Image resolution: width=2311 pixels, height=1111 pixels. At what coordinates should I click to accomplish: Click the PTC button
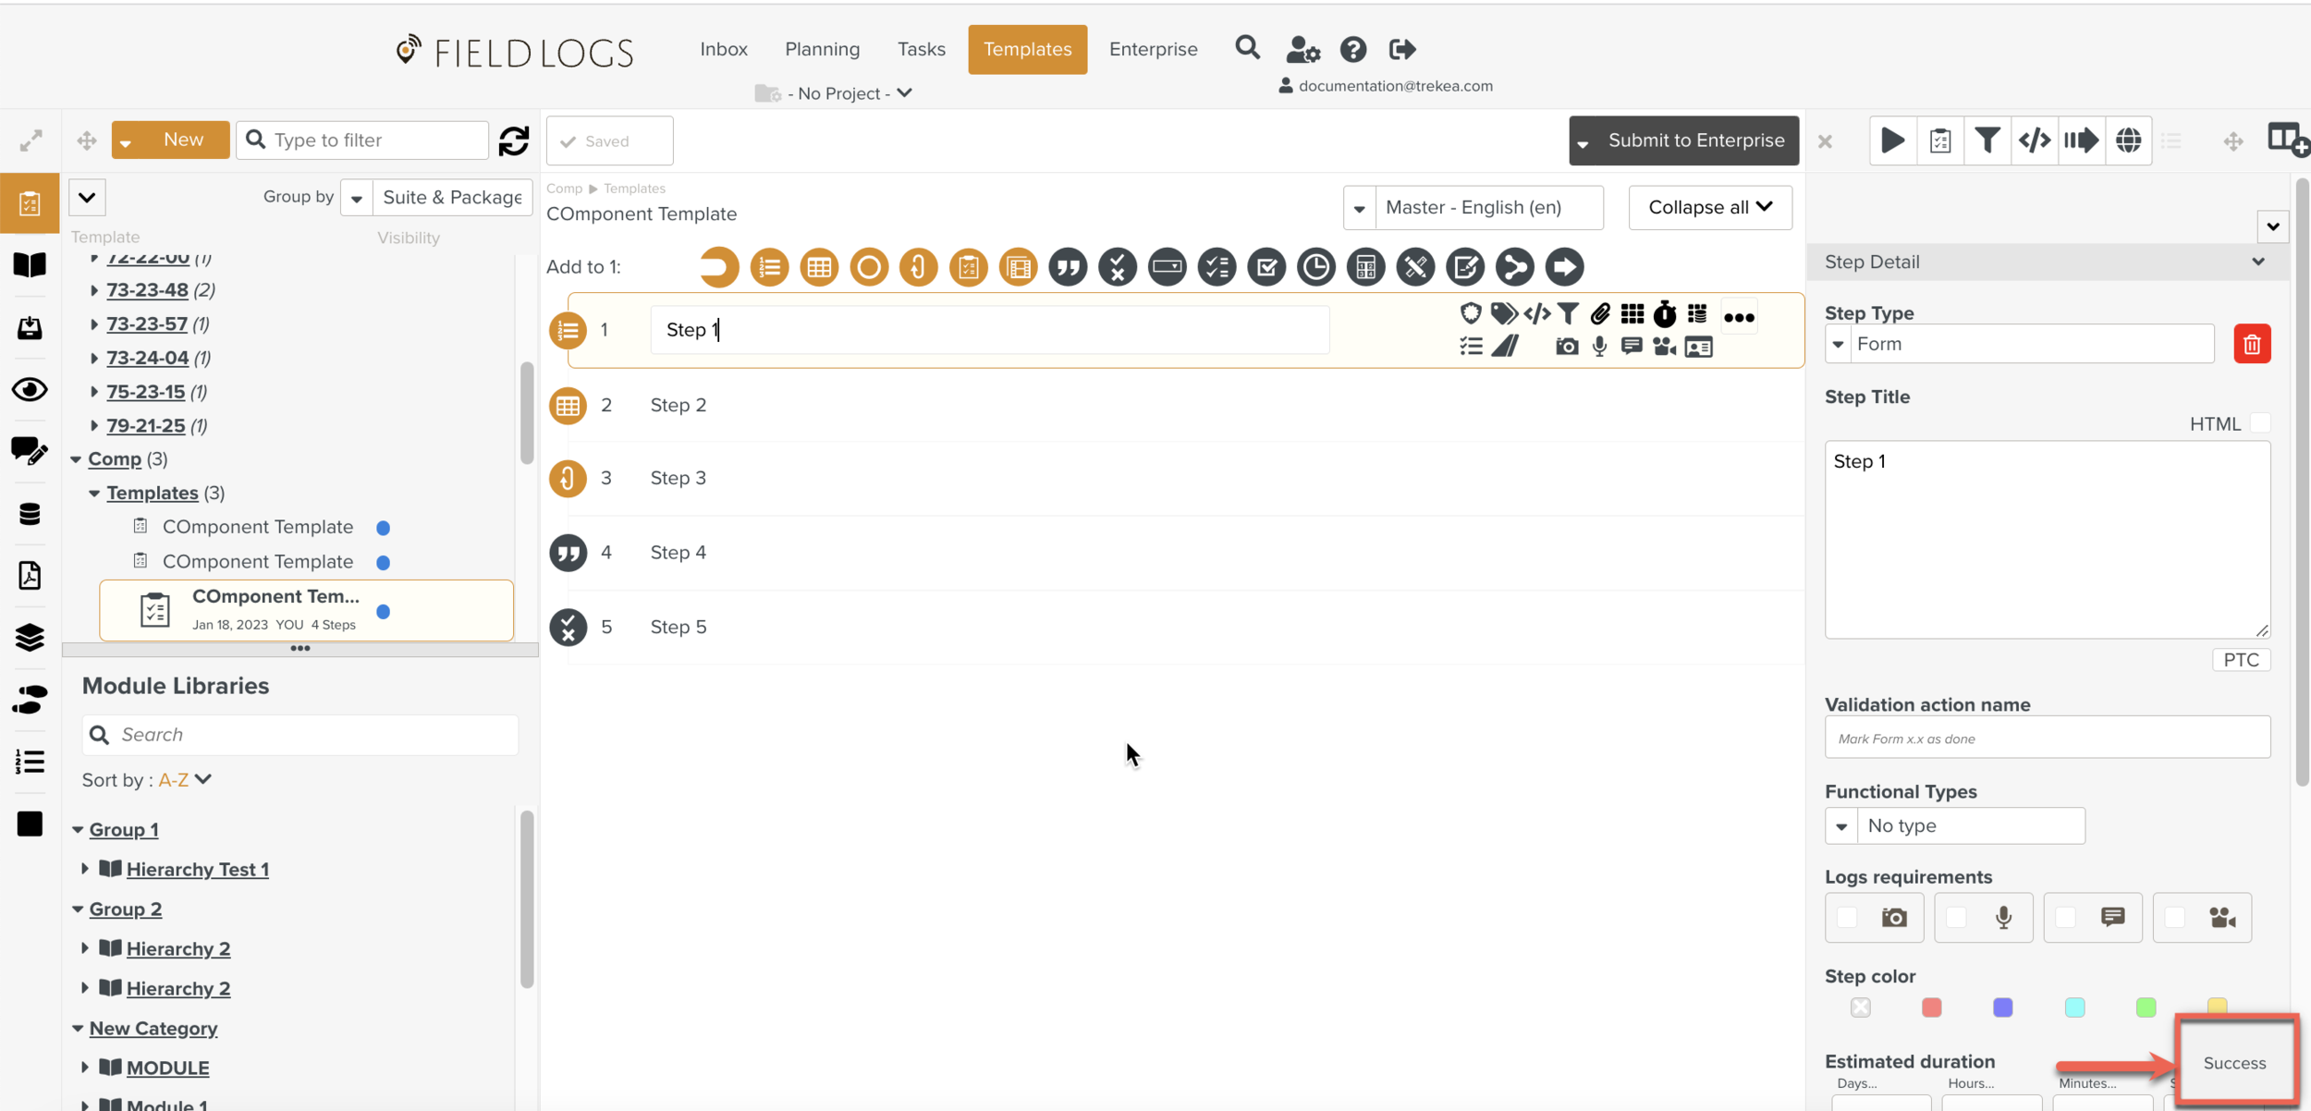tap(2241, 660)
